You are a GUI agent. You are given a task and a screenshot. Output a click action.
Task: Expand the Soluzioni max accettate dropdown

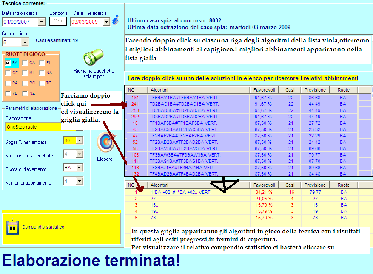(x=79, y=154)
